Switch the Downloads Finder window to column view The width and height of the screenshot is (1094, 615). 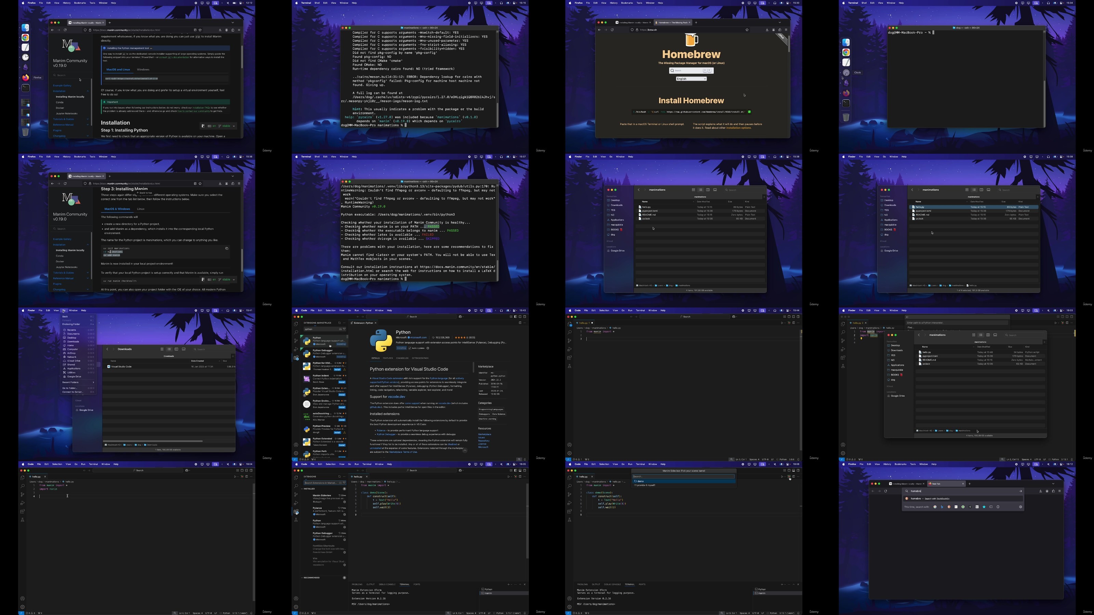coord(176,349)
